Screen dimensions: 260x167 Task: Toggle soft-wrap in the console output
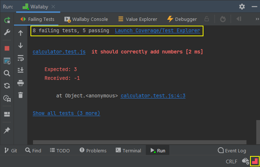[21, 58]
